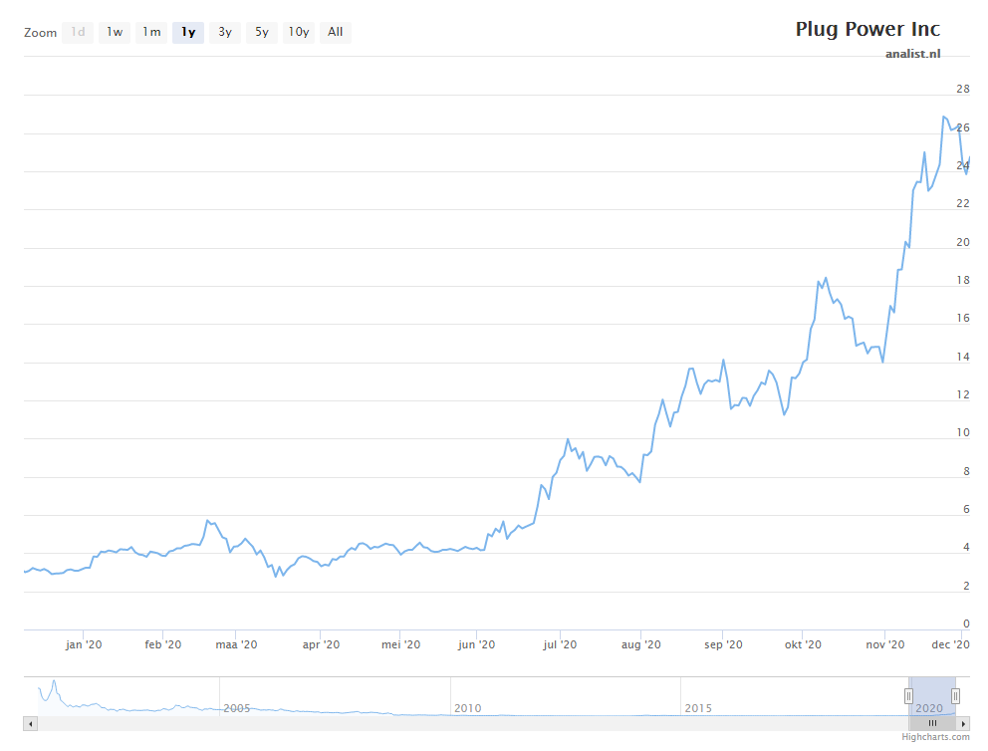Click the dec '20 axis label
988x751 pixels.
[x=951, y=644]
